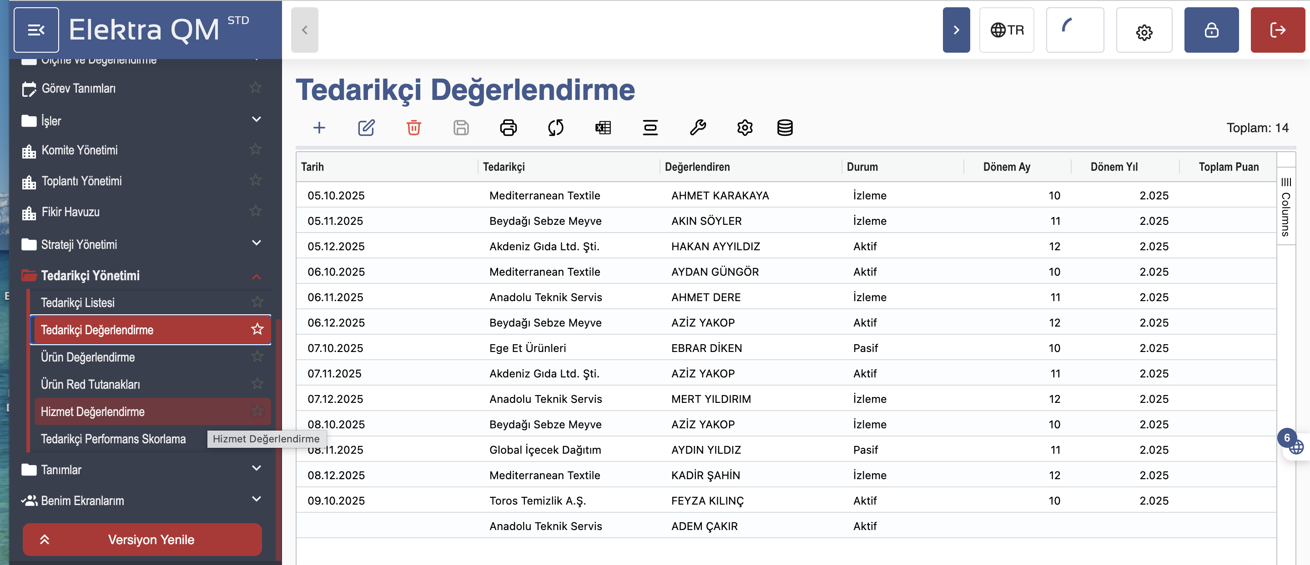1310x565 pixels.
Task: Click the edit record pencil icon
Action: [x=366, y=128]
